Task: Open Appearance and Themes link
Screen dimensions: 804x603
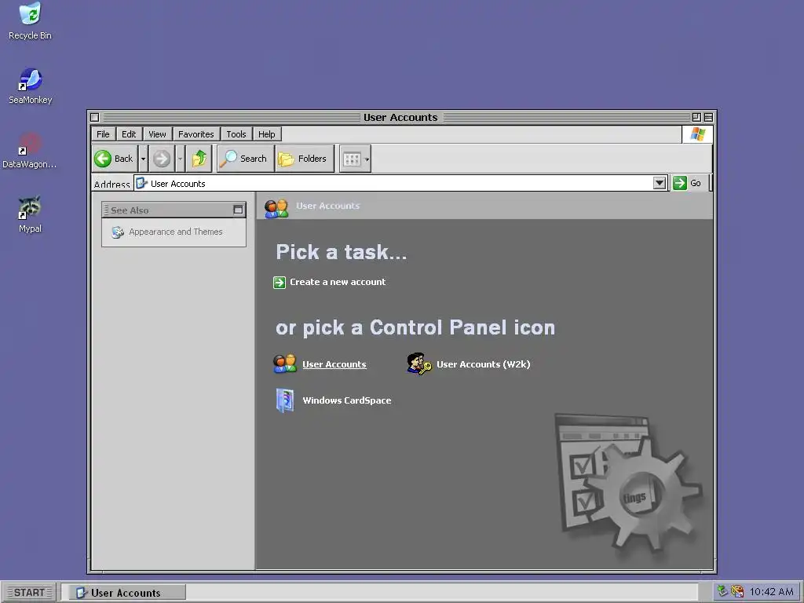Action: coord(175,232)
